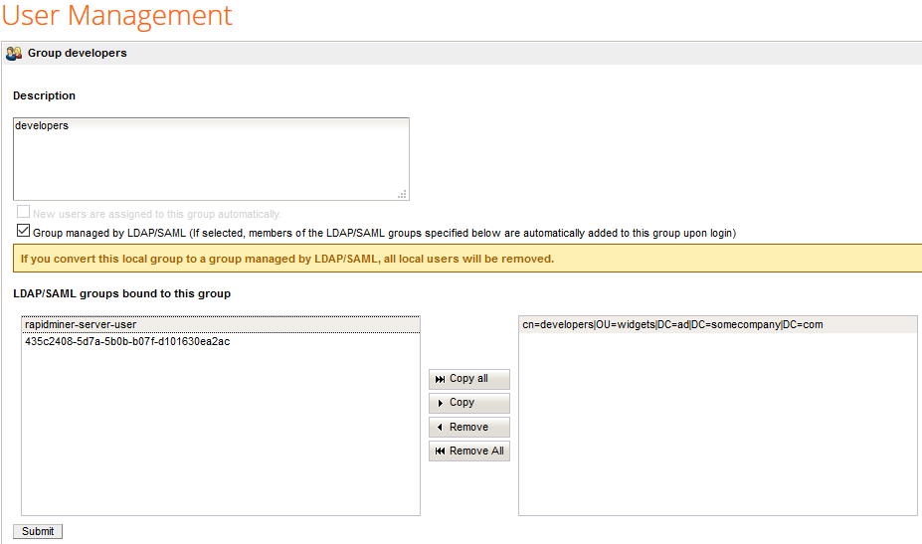This screenshot has width=922, height=544.
Task: Click the Copy all double-arrow icon
Action: pyautogui.click(x=440, y=379)
